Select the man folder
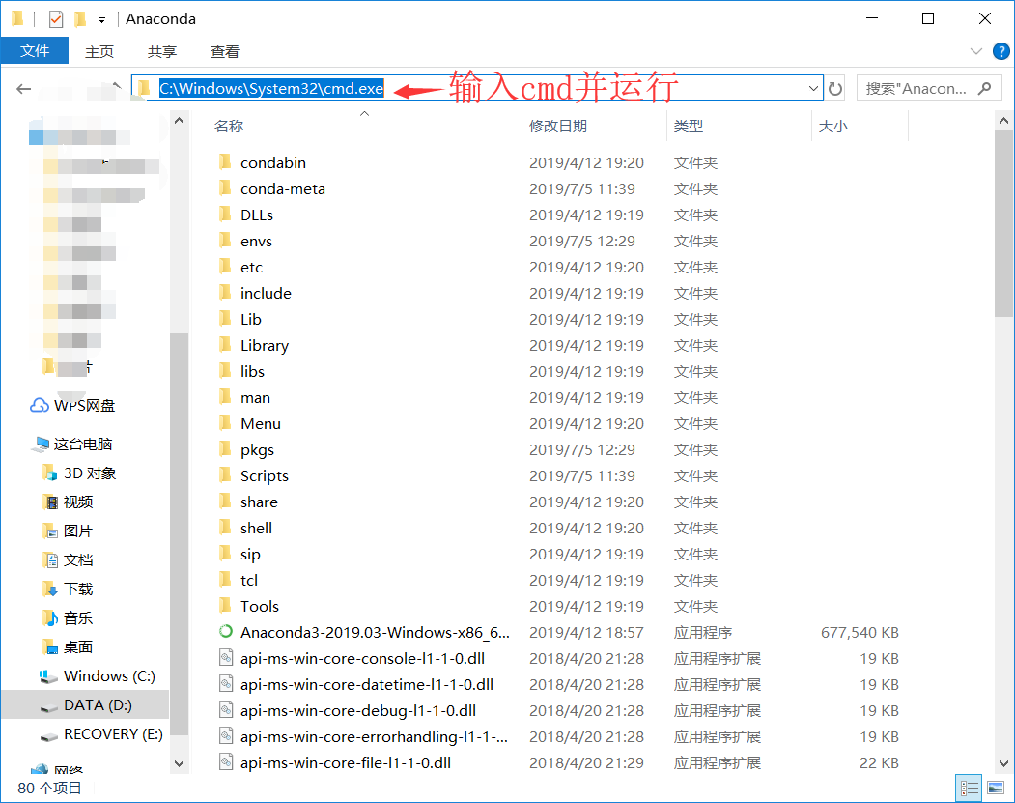The height and width of the screenshot is (803, 1015). (x=255, y=397)
